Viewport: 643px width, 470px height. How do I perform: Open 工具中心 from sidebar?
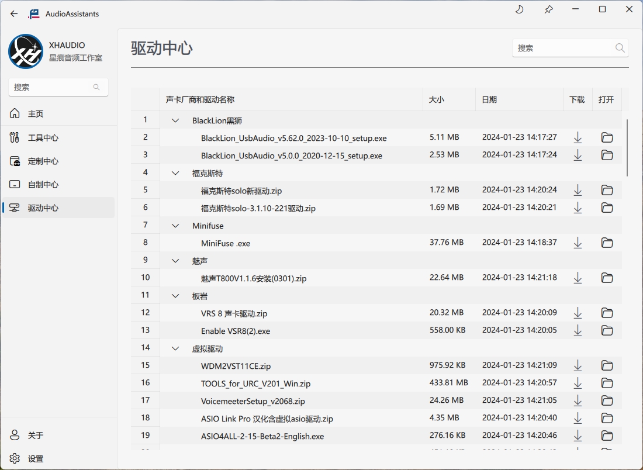43,138
